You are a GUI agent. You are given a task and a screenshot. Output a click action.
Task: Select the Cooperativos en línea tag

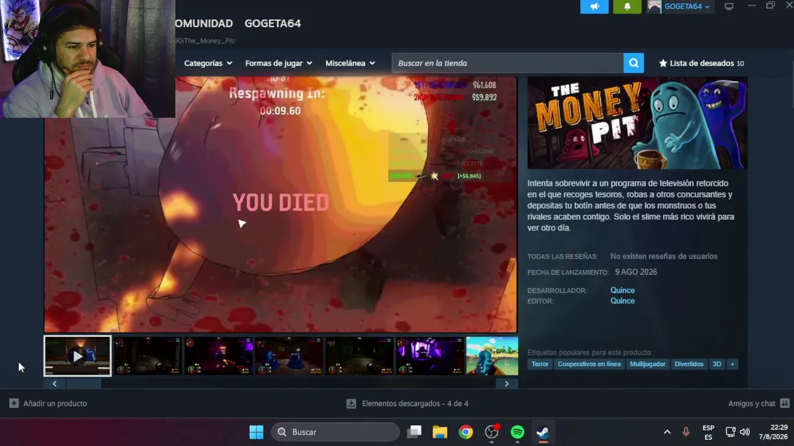coord(589,364)
